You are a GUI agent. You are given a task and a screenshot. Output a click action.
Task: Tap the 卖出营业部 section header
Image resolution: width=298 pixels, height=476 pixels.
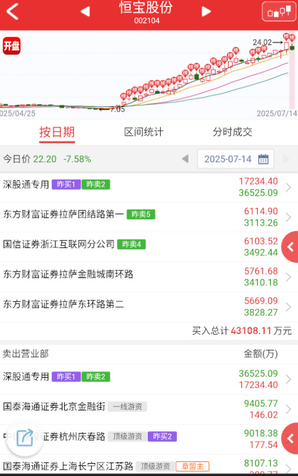click(26, 353)
